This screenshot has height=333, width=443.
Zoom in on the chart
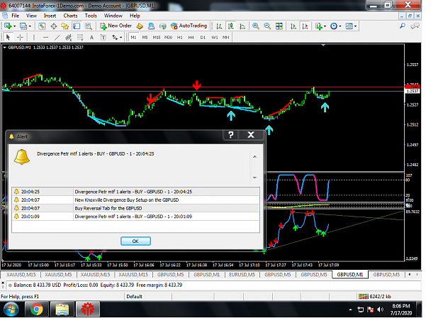point(256,26)
